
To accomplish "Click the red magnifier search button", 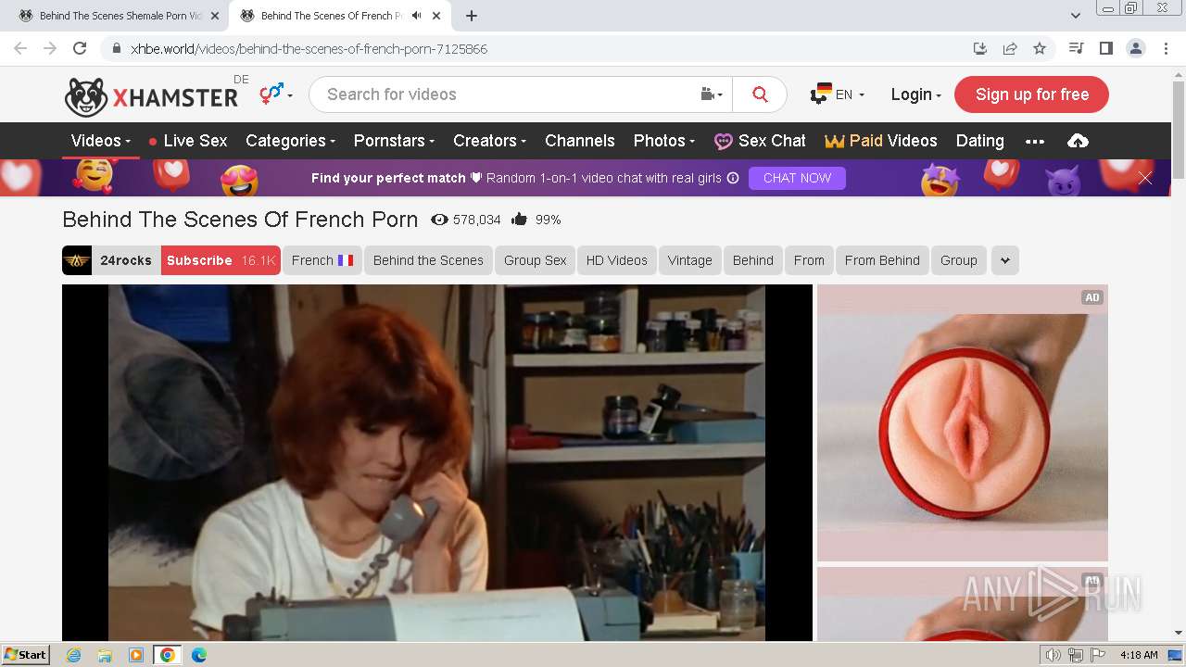I will pyautogui.click(x=760, y=94).
